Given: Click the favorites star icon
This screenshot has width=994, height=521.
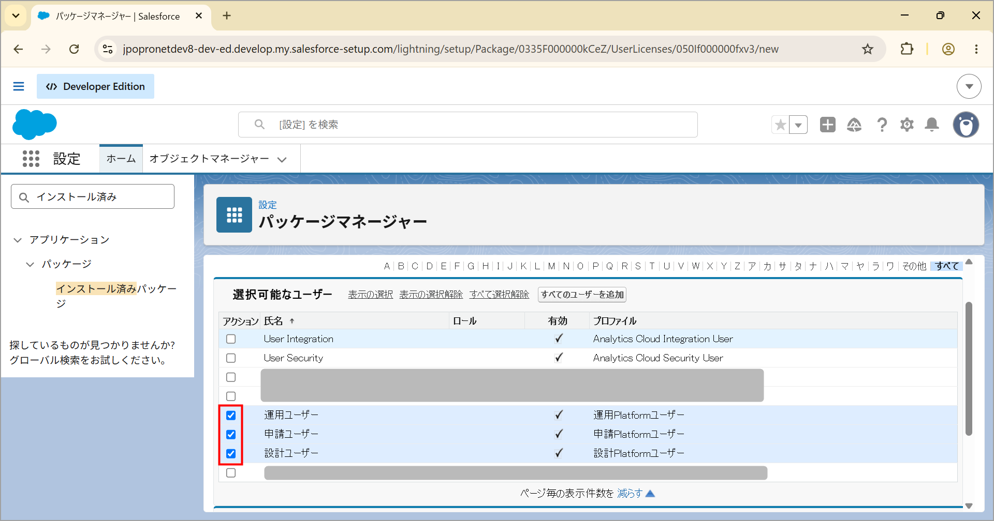Looking at the screenshot, I should coord(781,125).
